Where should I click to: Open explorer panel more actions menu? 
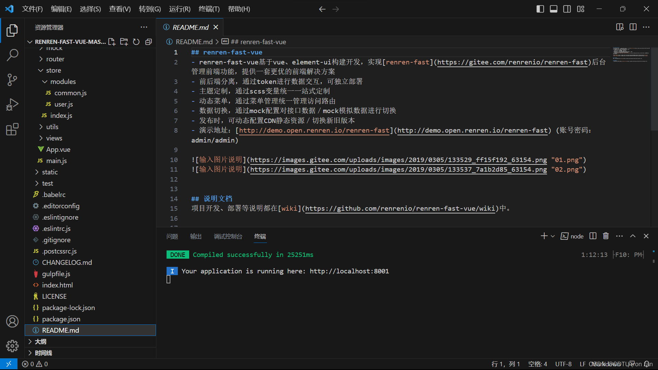click(144, 27)
